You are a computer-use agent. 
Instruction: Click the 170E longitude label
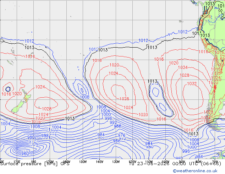pyautogui.click(x=17, y=162)
